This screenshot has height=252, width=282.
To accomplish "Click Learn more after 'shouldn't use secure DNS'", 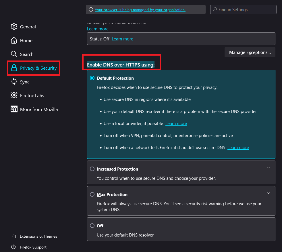I will point(238,148).
